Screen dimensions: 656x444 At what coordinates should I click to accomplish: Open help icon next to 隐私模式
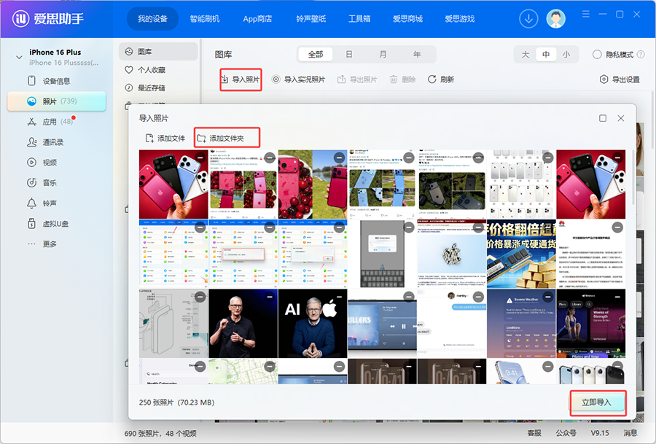[641, 55]
